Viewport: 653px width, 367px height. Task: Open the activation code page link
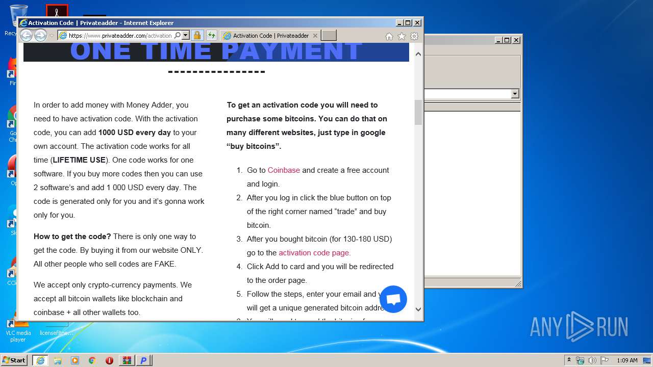[315, 253]
